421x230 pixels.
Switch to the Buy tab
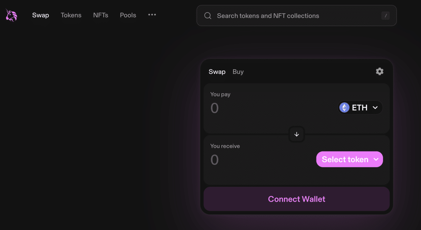pos(238,72)
